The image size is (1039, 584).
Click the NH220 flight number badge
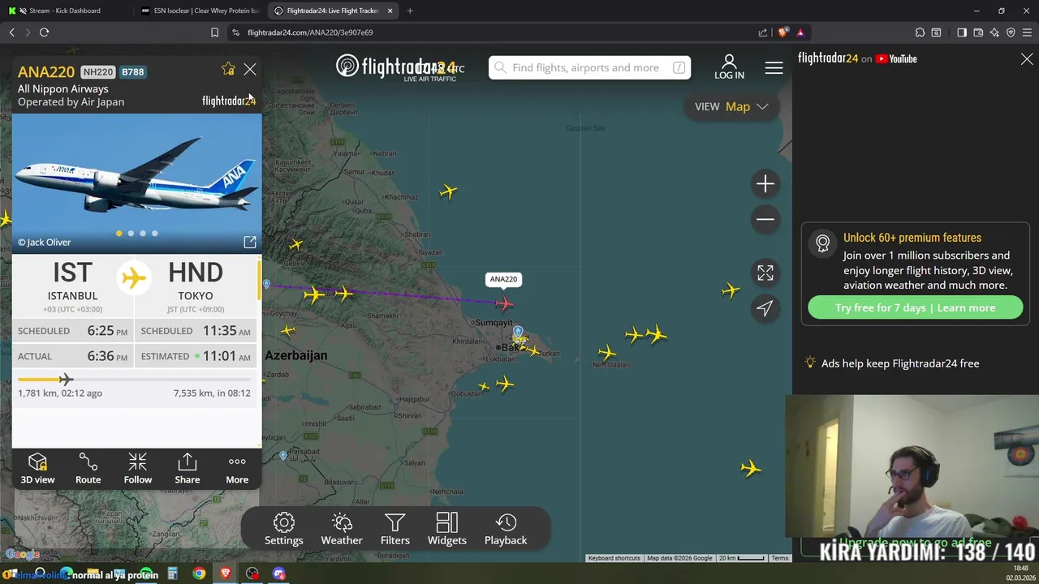click(x=98, y=72)
